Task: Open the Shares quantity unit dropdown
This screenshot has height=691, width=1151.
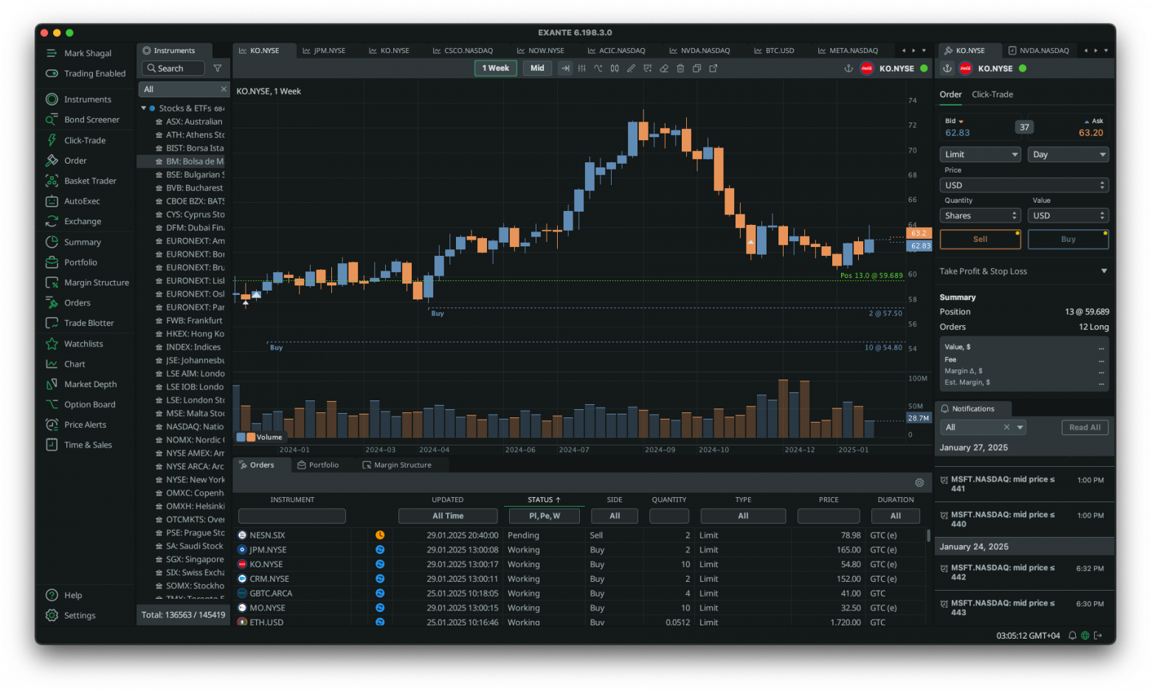Action: tap(980, 215)
